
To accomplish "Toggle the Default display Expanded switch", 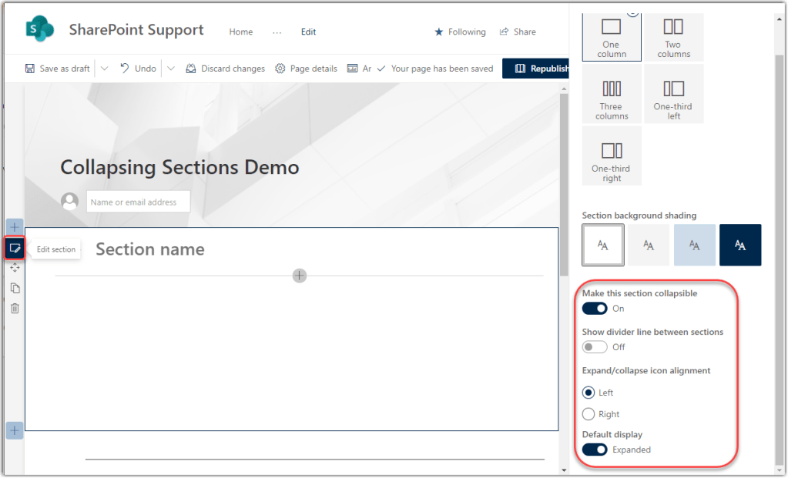I will 595,450.
